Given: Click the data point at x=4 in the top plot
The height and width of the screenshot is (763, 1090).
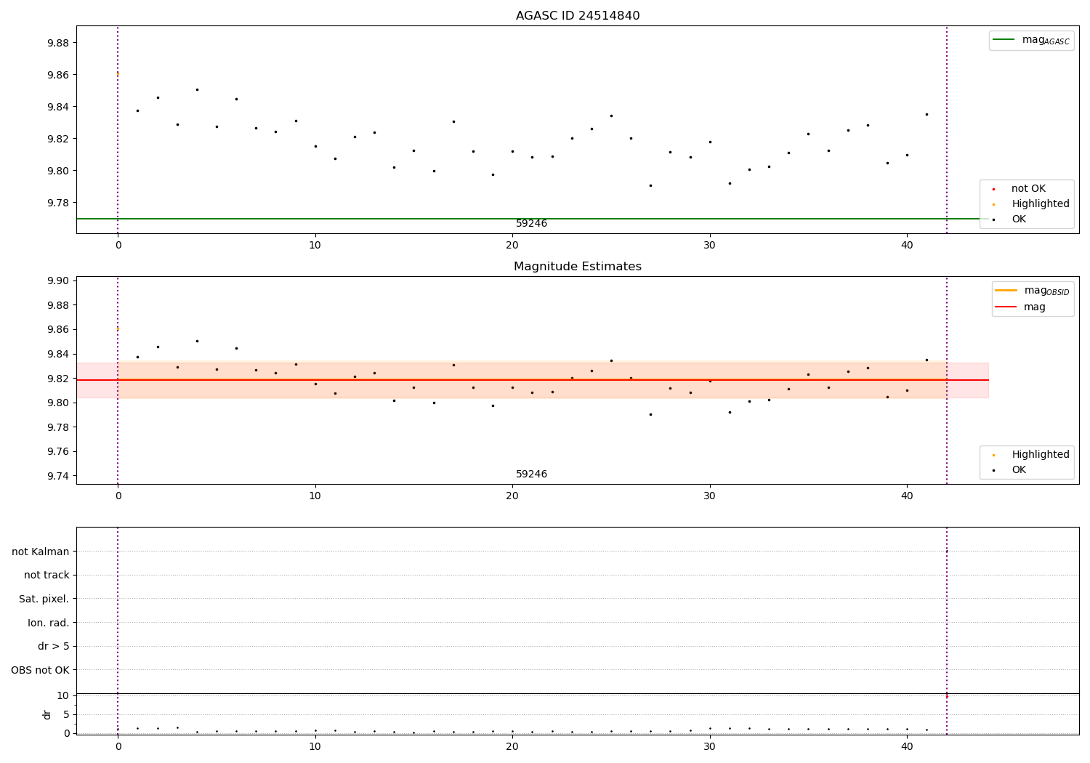Looking at the screenshot, I should (x=197, y=89).
